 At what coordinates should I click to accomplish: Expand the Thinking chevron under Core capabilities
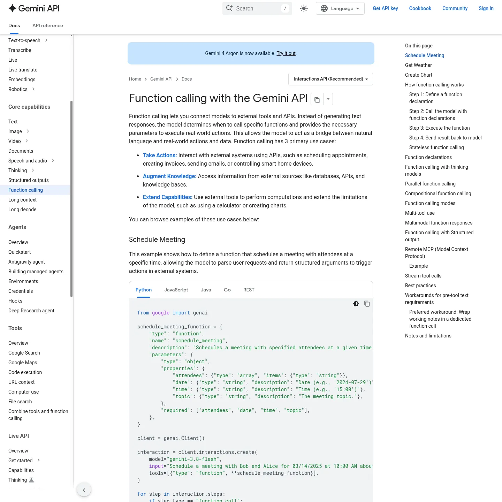(x=33, y=170)
